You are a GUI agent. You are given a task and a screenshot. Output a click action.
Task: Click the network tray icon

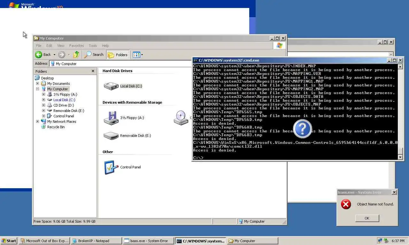coord(380,241)
